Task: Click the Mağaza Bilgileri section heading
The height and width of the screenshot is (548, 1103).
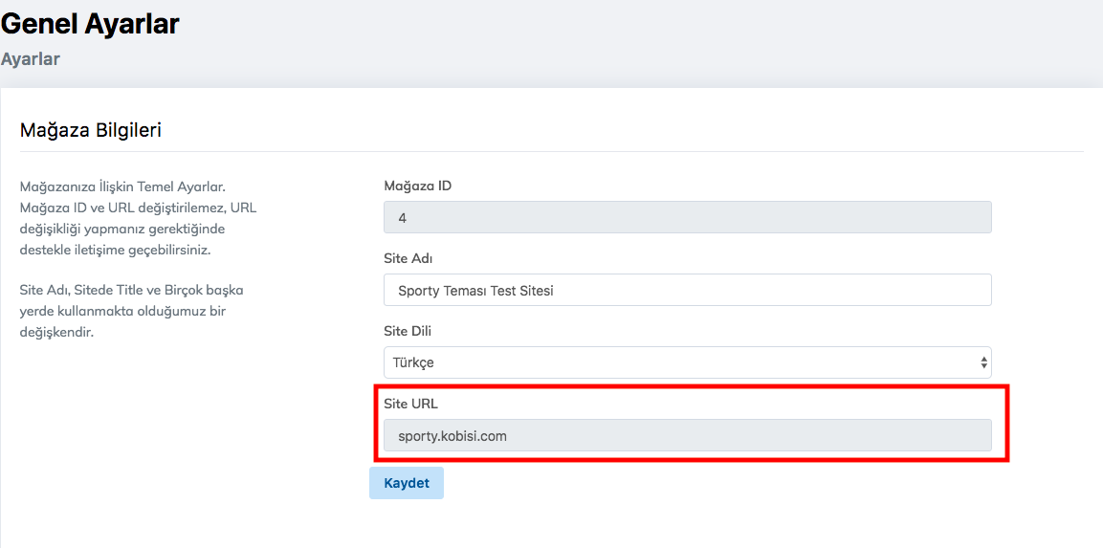Action: [x=91, y=130]
